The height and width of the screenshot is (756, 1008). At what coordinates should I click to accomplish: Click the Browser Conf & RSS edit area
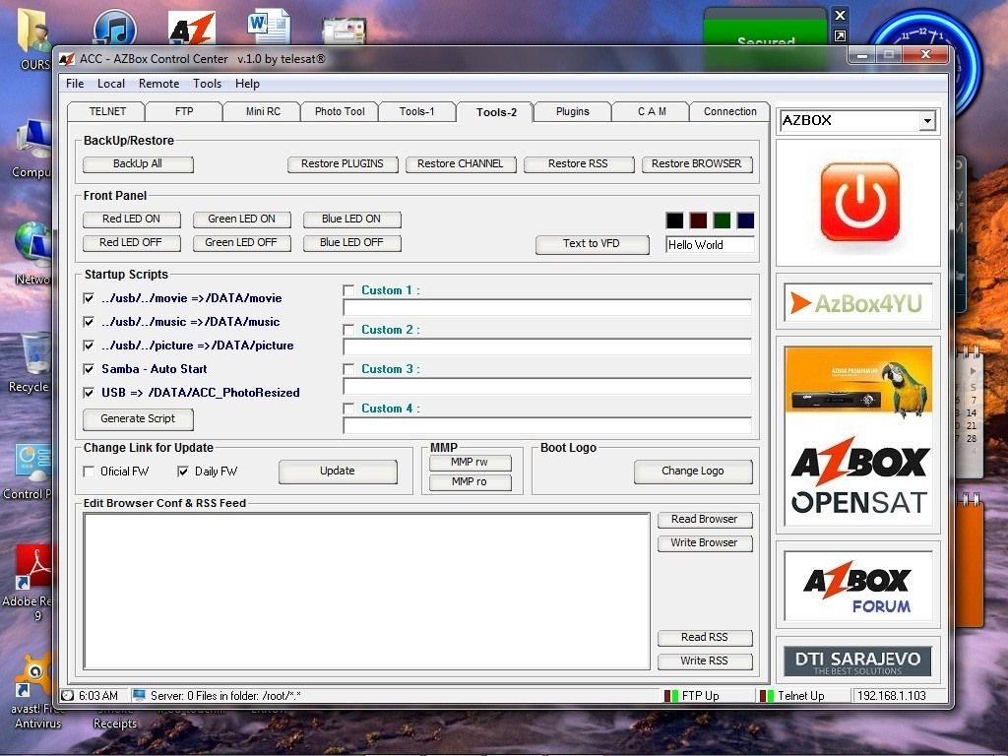coord(366,591)
